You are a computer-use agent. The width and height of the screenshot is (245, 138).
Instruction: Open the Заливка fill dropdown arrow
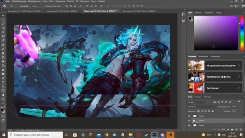coord(238,111)
